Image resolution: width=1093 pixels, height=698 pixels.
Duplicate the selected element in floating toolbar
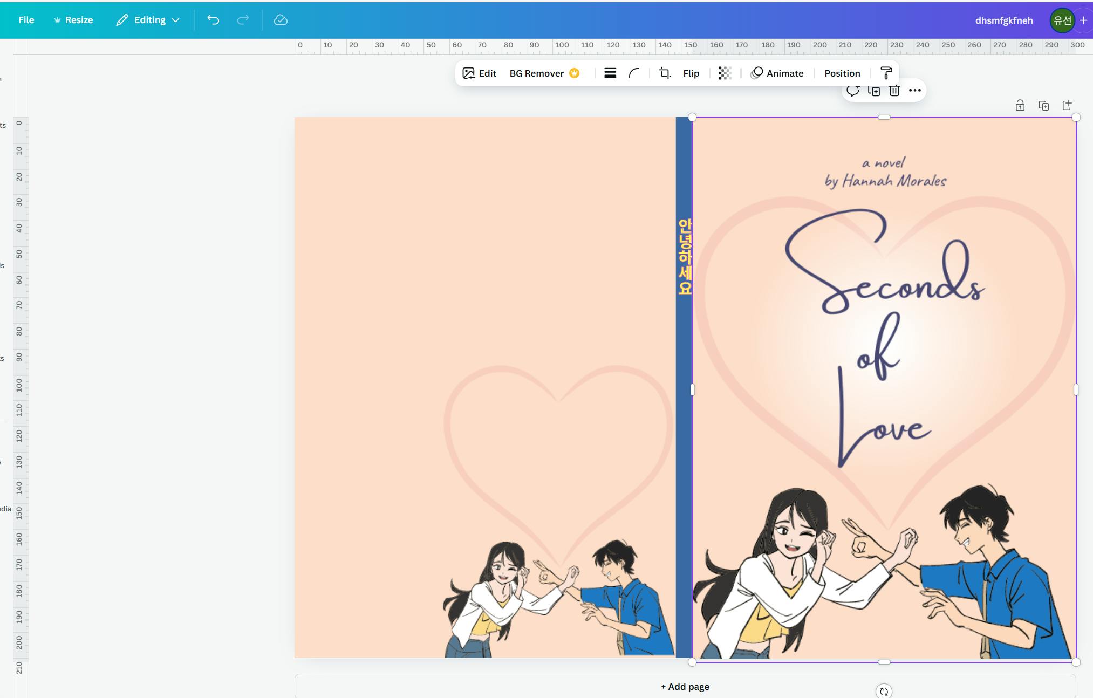[873, 91]
